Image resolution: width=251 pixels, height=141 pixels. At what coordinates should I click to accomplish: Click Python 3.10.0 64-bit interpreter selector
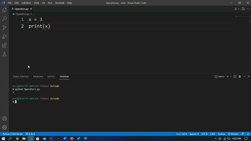tap(13, 134)
